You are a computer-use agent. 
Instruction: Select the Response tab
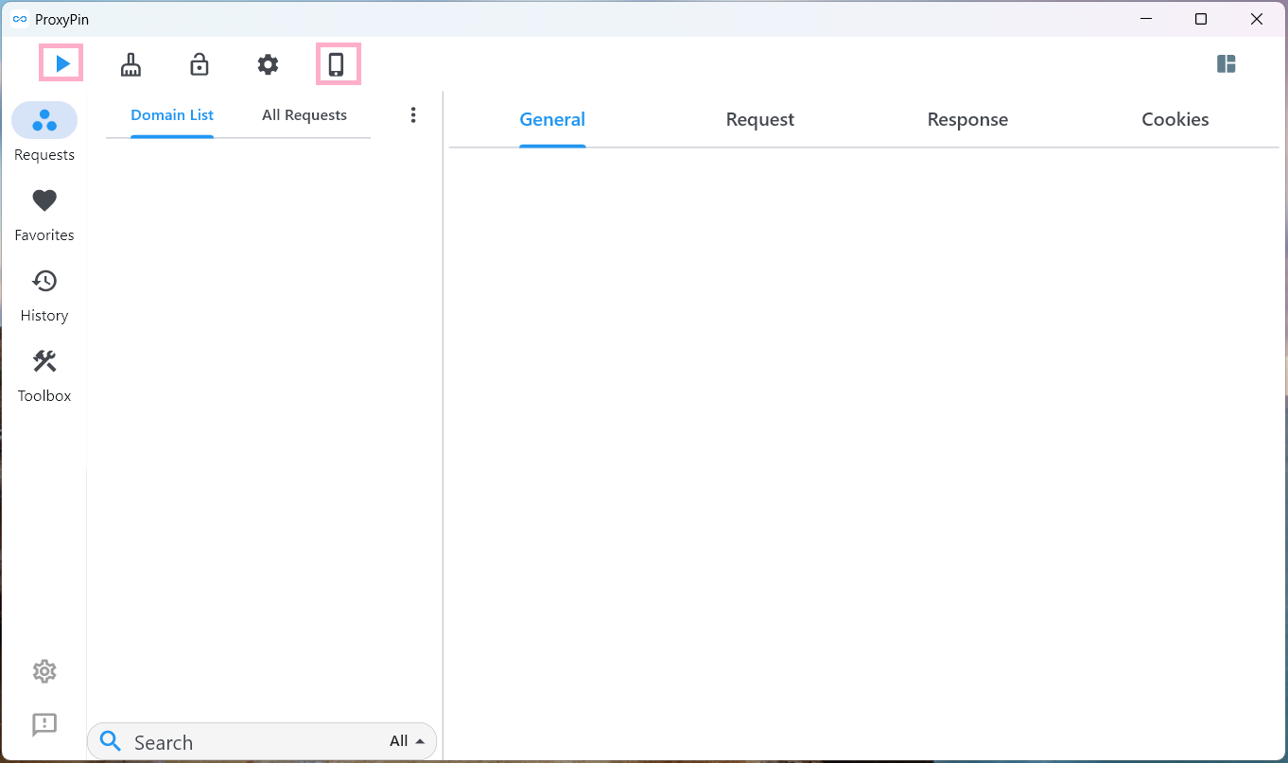(x=967, y=120)
